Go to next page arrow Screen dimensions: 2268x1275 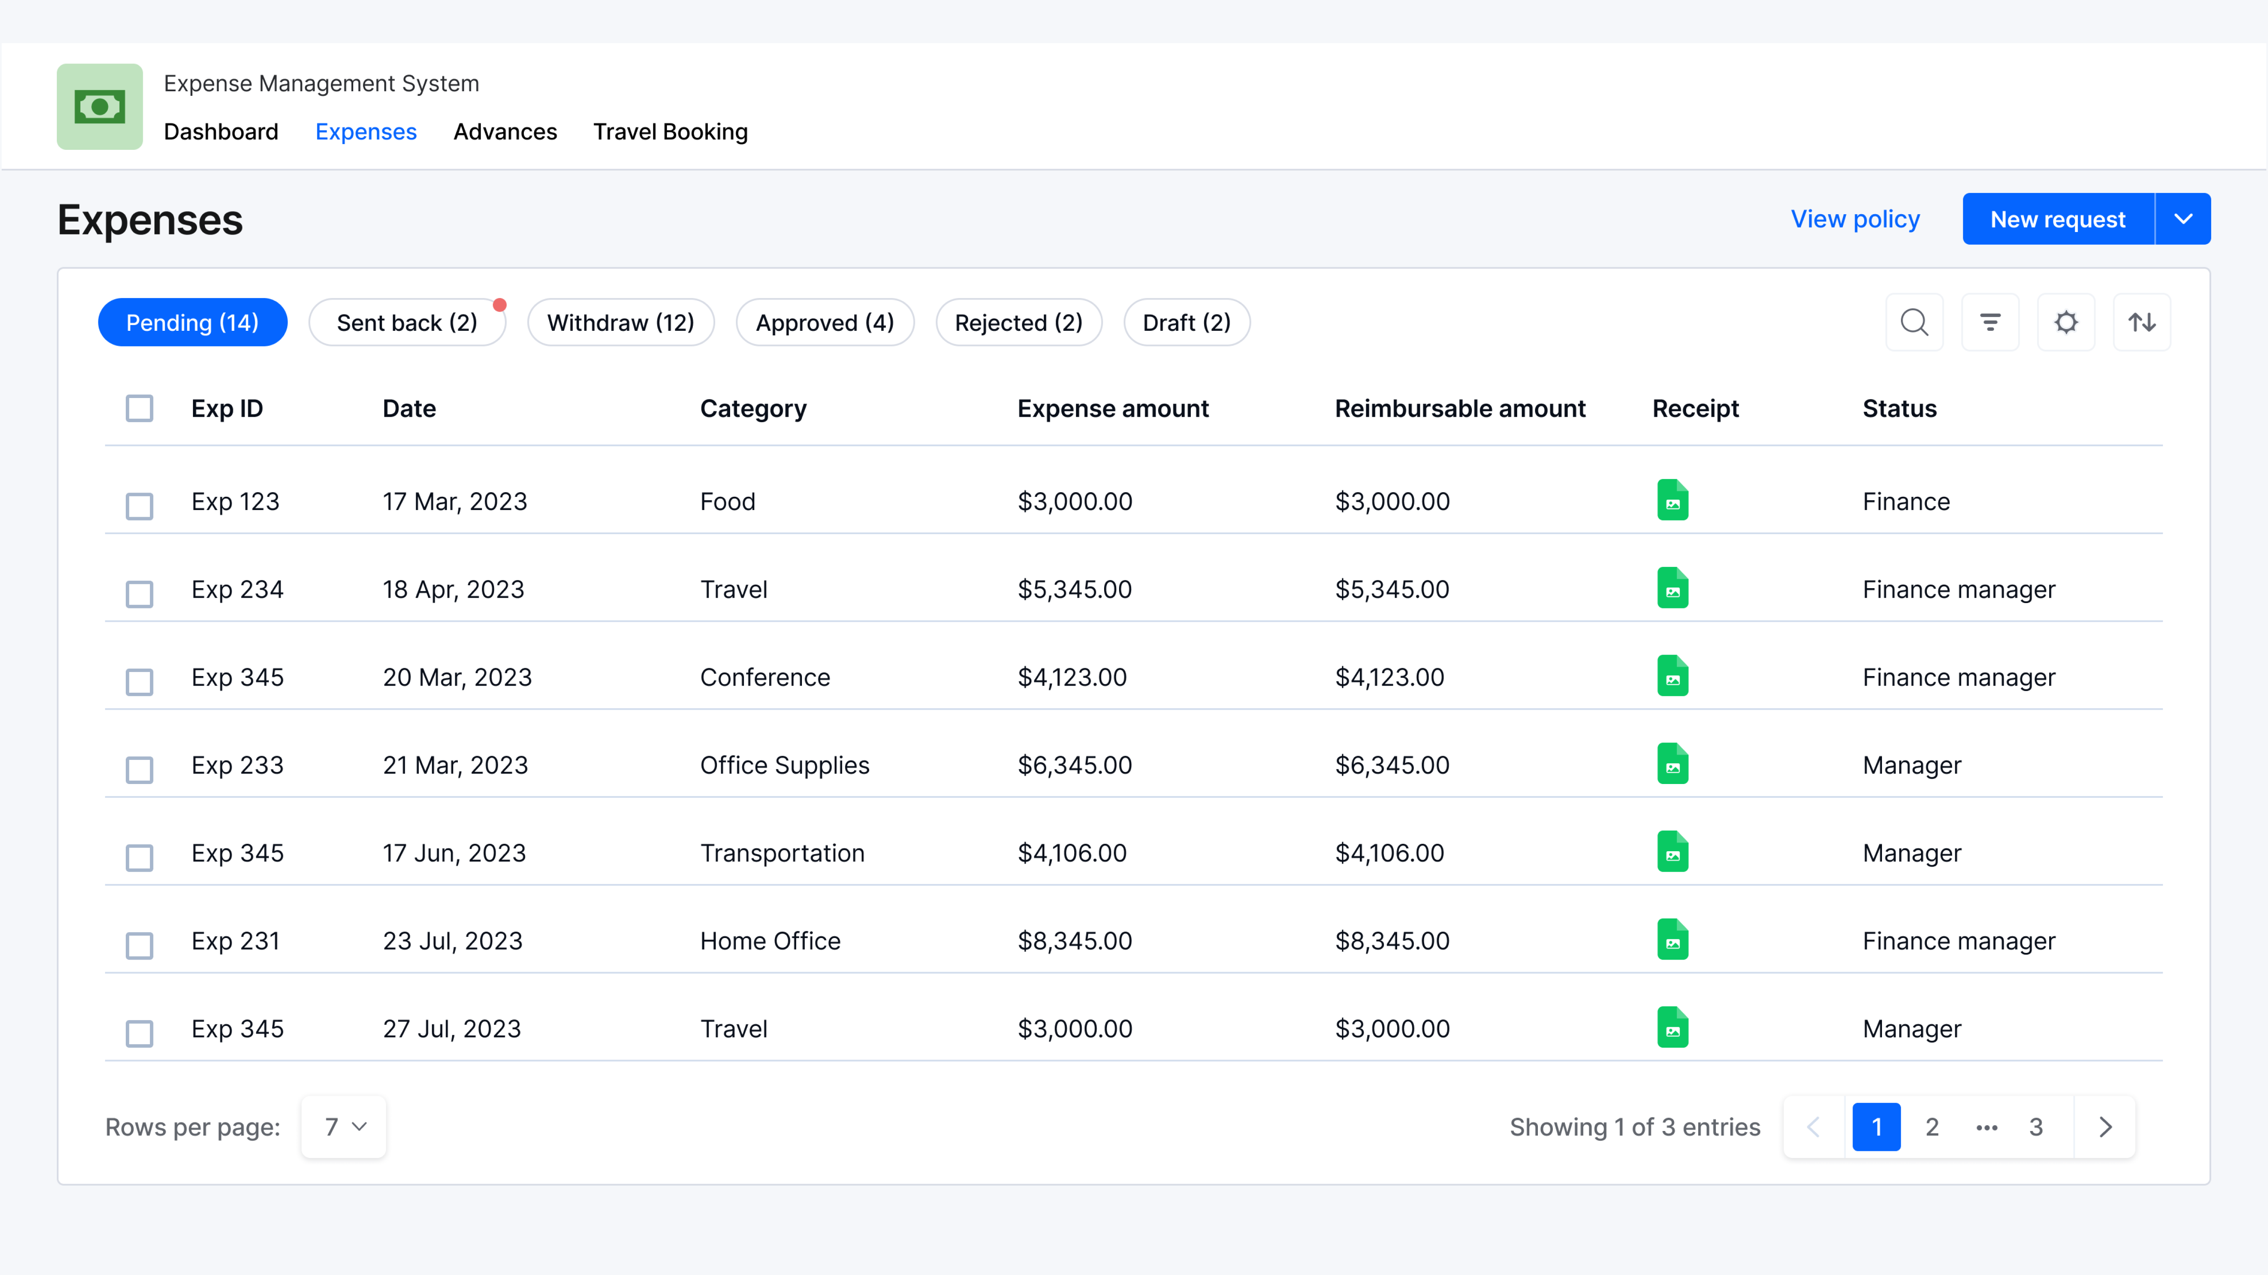pos(2105,1127)
